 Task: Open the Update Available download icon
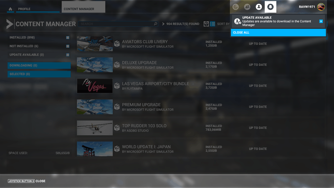pyautogui.click(x=237, y=21)
